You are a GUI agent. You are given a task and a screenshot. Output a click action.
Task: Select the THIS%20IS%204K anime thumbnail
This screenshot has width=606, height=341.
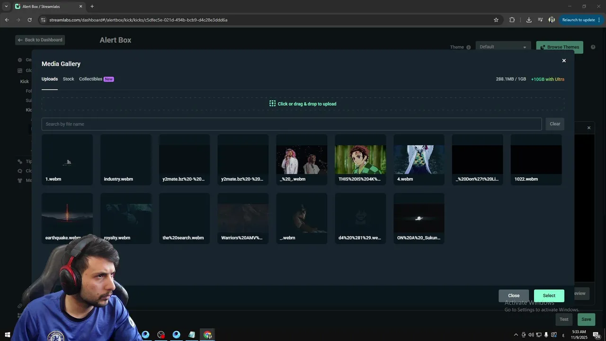pyautogui.click(x=360, y=160)
